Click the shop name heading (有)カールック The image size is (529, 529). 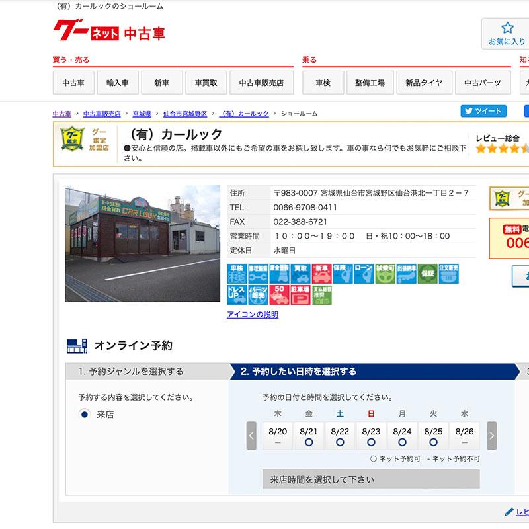click(175, 134)
